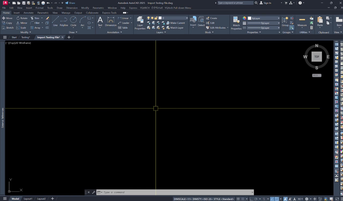Switch to the Annotate ribbon tab

coord(28,13)
